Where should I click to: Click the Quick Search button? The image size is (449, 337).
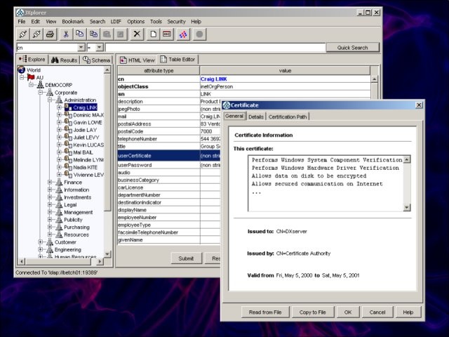(x=351, y=48)
